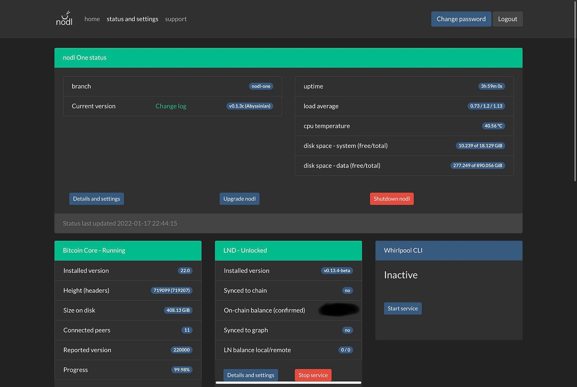Click the 277.249 of 890.056 GiB badge
The height and width of the screenshot is (387, 577).
click(478, 165)
